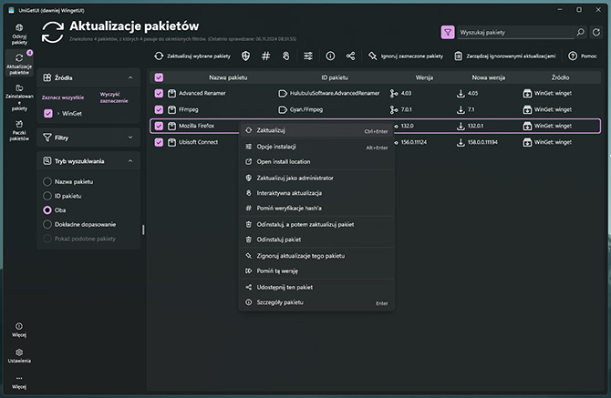Open the Odkryj pakiety sidebar page

tap(19, 35)
